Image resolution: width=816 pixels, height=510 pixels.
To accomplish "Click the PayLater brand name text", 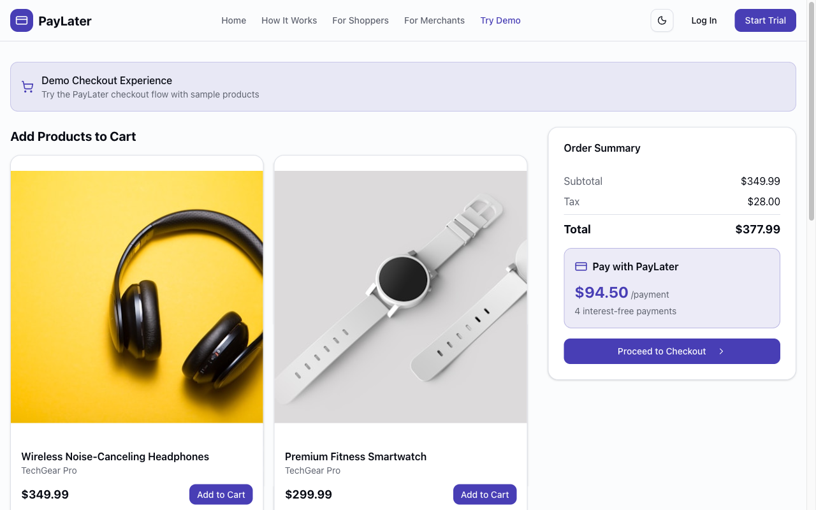I will point(65,21).
